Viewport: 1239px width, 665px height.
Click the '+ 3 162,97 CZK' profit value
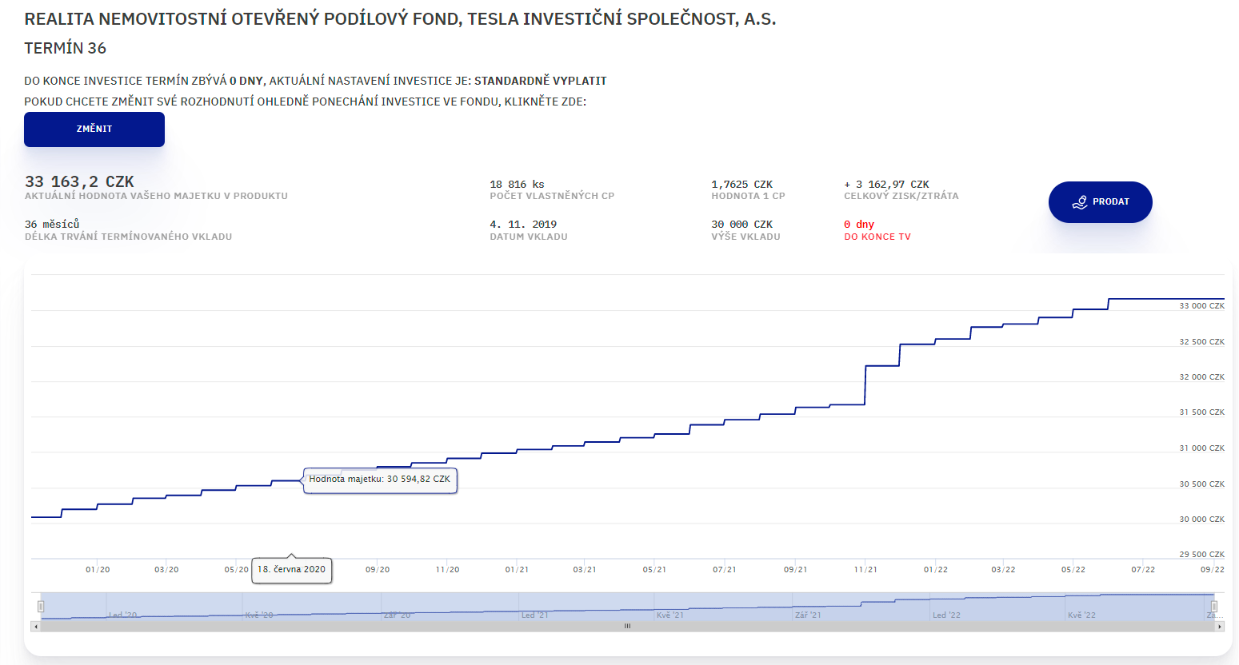tap(886, 185)
